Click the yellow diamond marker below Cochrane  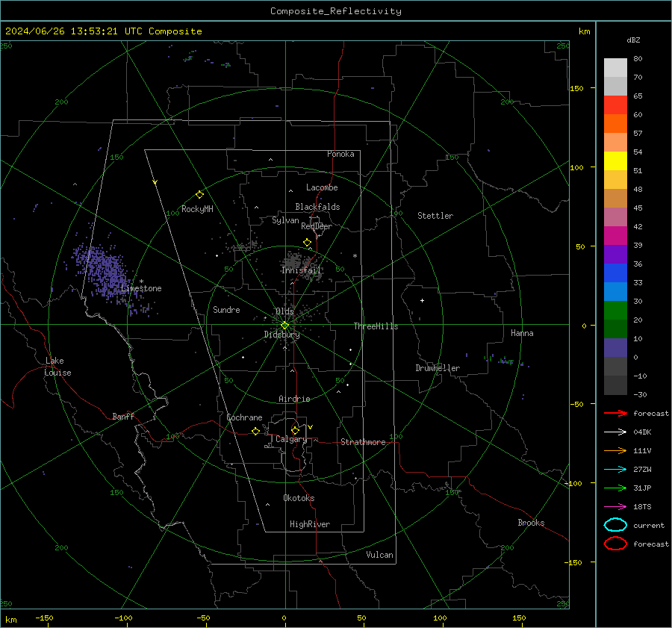[255, 431]
